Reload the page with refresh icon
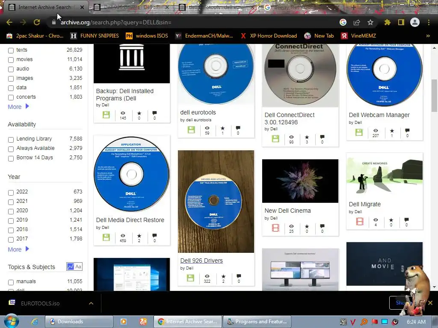This screenshot has height=328, width=438. point(37,22)
